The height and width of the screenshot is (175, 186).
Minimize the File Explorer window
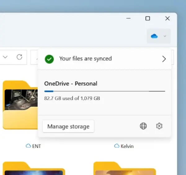(129, 19)
